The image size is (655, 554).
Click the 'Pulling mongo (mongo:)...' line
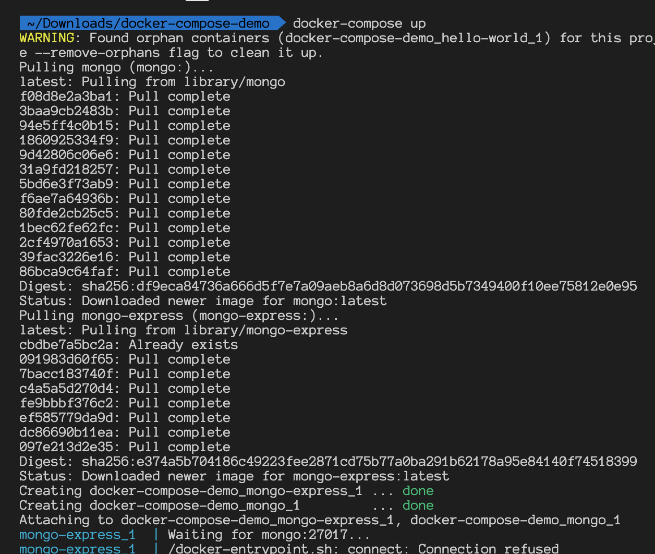(x=117, y=67)
